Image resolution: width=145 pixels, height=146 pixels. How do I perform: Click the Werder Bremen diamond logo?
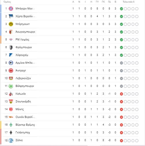(x=11, y=125)
